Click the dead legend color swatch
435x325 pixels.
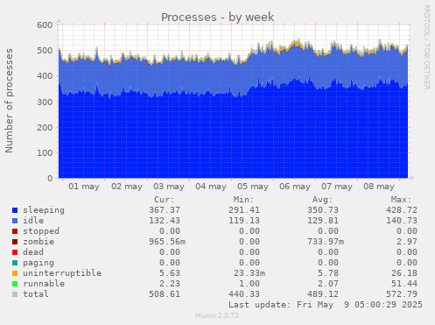tap(15, 252)
